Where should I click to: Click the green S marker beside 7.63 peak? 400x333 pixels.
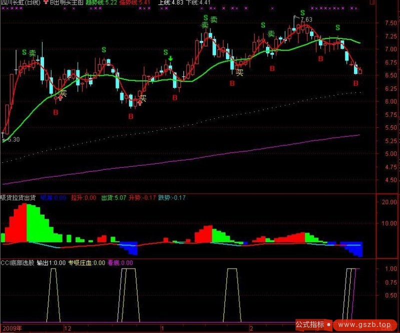(x=302, y=13)
